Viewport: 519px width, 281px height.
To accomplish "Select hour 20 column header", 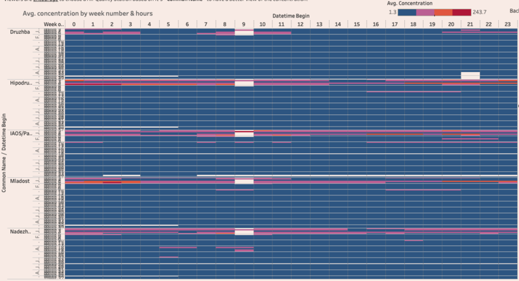I will pyautogui.click(x=452, y=24).
